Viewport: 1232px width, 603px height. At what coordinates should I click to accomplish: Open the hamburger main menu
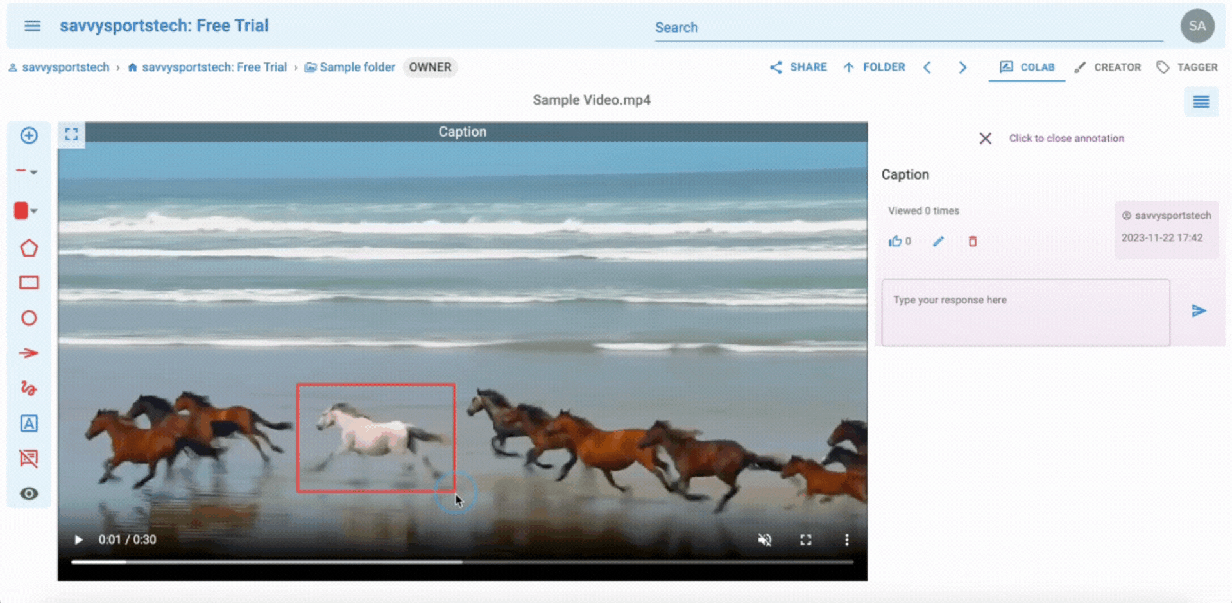tap(32, 26)
